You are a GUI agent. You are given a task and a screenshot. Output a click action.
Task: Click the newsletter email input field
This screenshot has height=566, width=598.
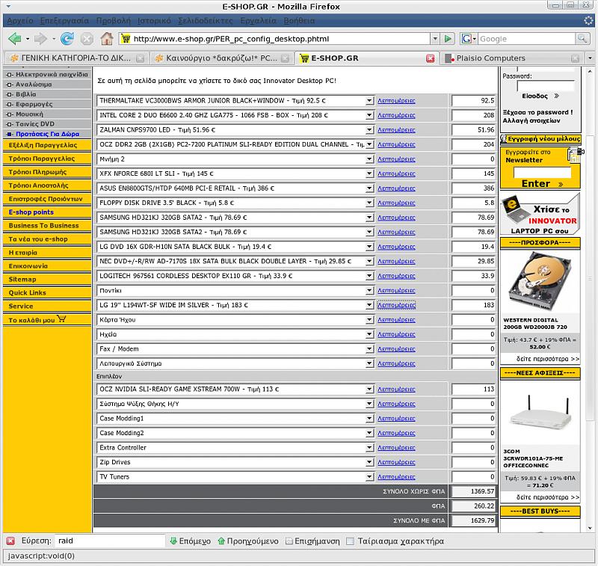pyautogui.click(x=542, y=173)
